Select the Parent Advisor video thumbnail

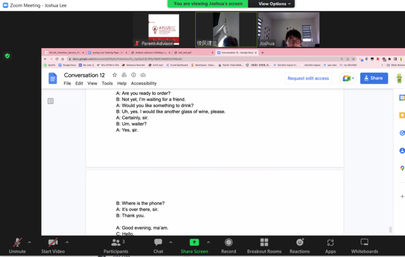pyautogui.click(x=164, y=30)
